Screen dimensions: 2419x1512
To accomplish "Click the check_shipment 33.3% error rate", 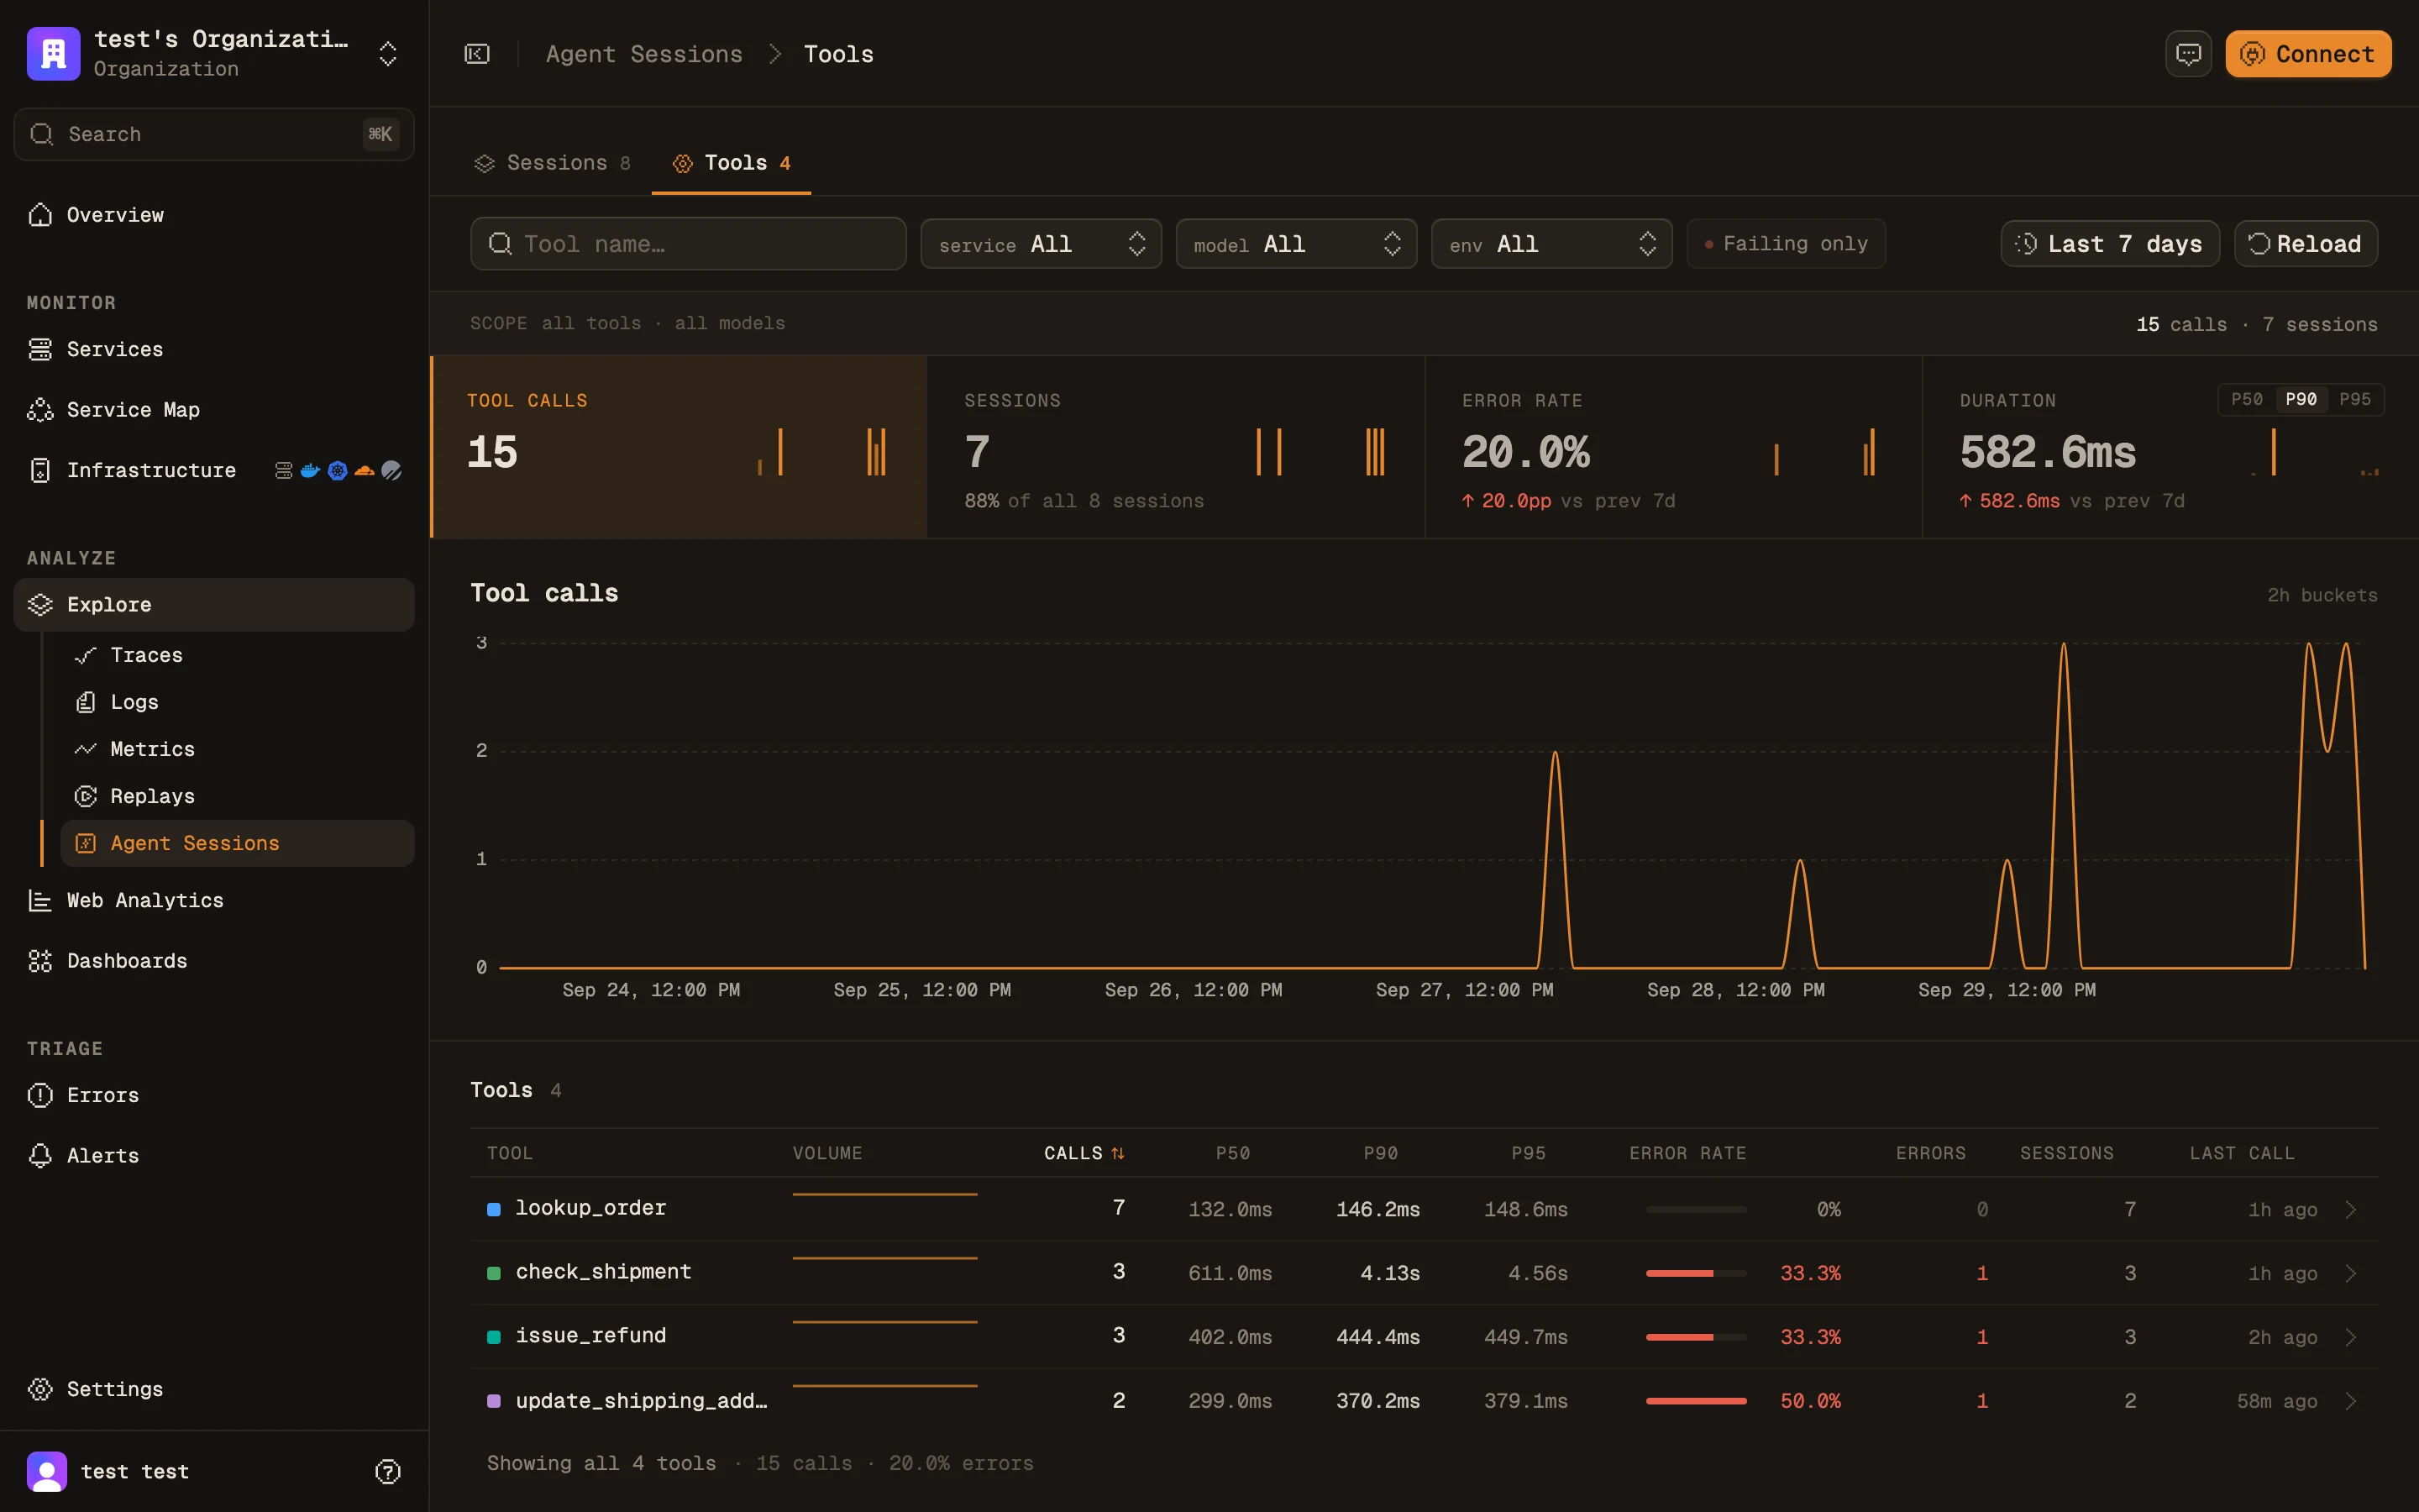I will (x=1810, y=1273).
